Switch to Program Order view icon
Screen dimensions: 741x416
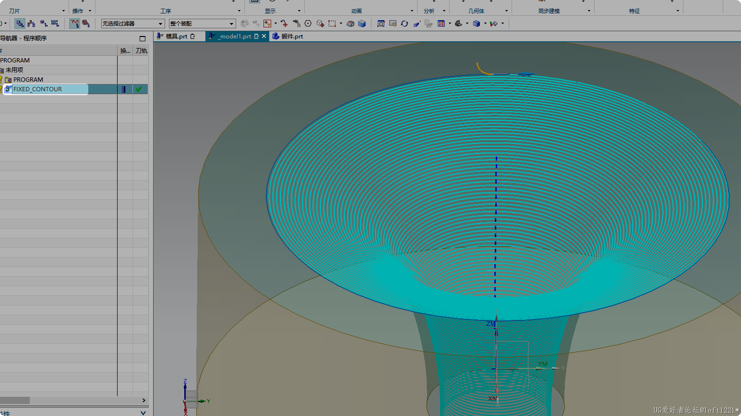pos(20,24)
